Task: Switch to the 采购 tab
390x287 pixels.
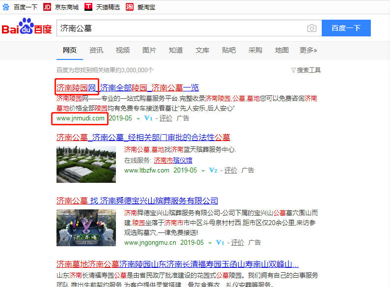Action: pos(255,50)
